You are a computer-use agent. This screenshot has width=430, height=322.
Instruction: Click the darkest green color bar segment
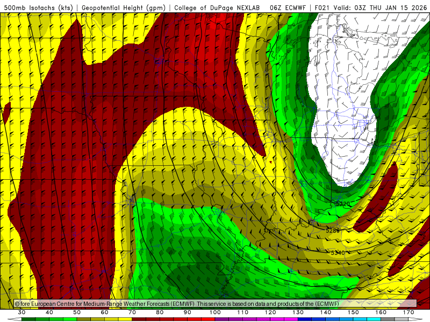click(x=28, y=319)
